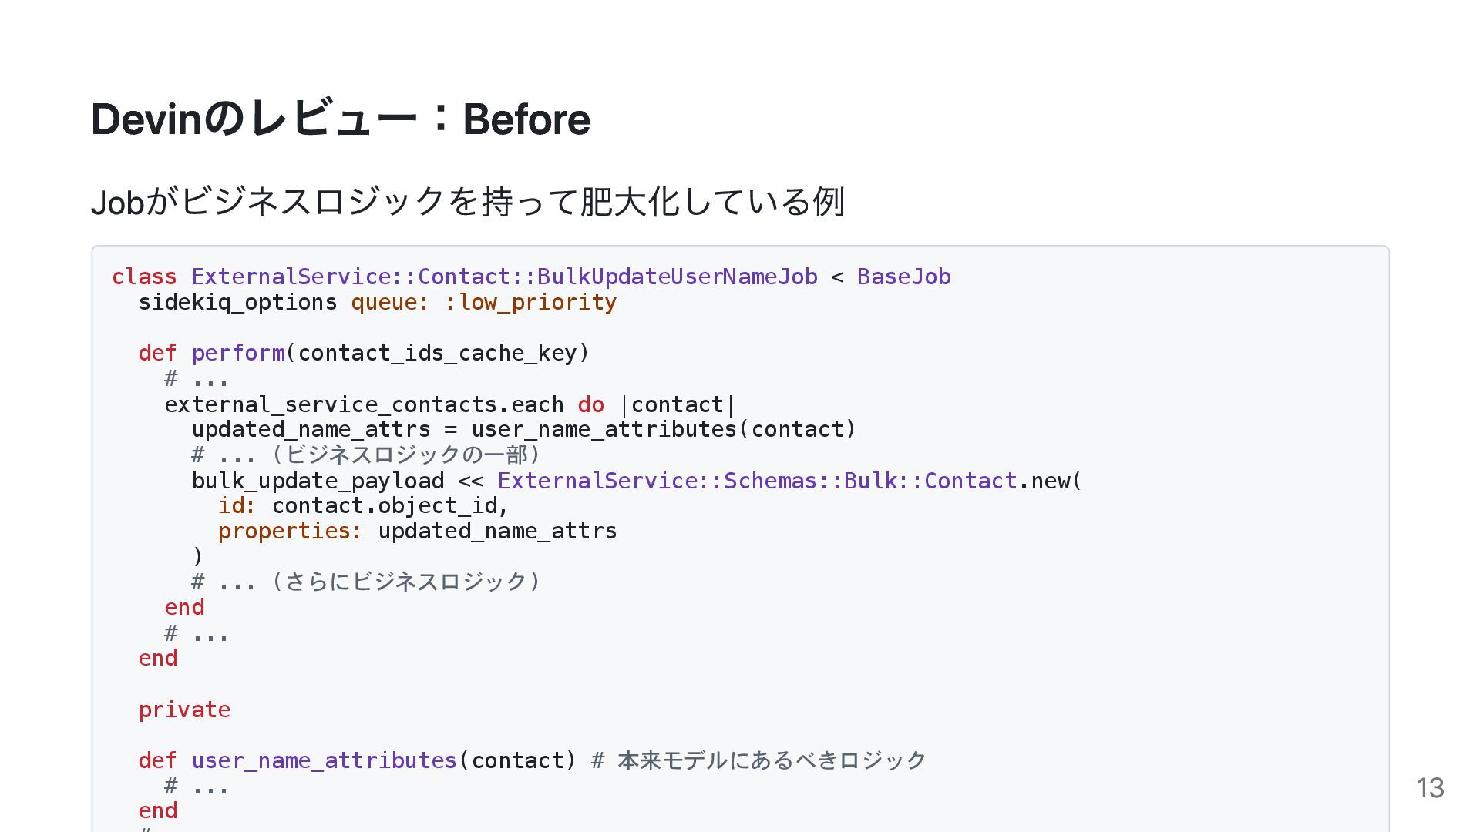The image size is (1480, 832).
Task: Click the class name BulkUpdateUserNameJob
Action: 677,277
